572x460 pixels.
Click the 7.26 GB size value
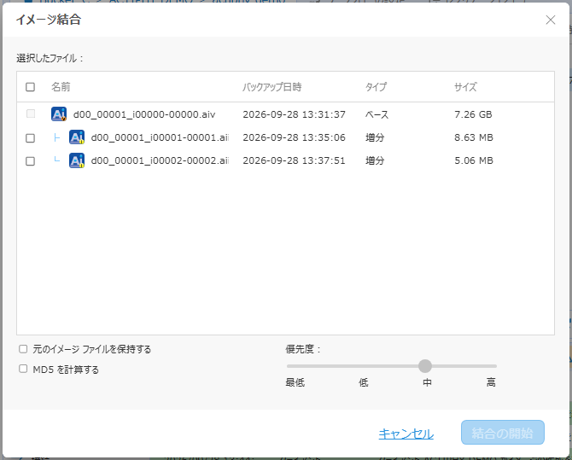(x=473, y=114)
